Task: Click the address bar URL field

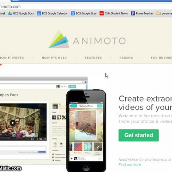Action: [86, 7]
